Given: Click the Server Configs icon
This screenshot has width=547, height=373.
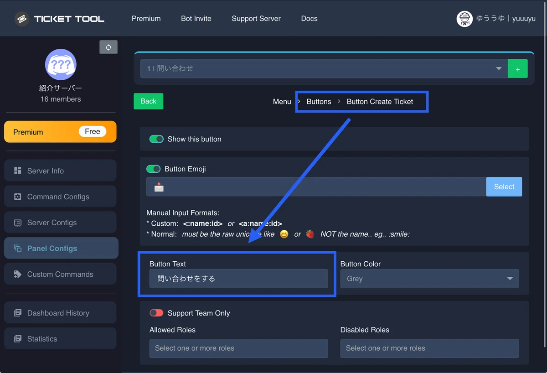Looking at the screenshot, I should [x=18, y=223].
